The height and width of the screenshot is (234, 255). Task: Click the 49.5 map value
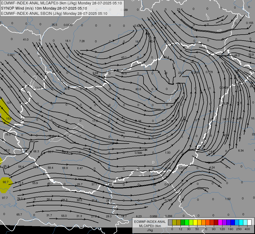[124, 73]
